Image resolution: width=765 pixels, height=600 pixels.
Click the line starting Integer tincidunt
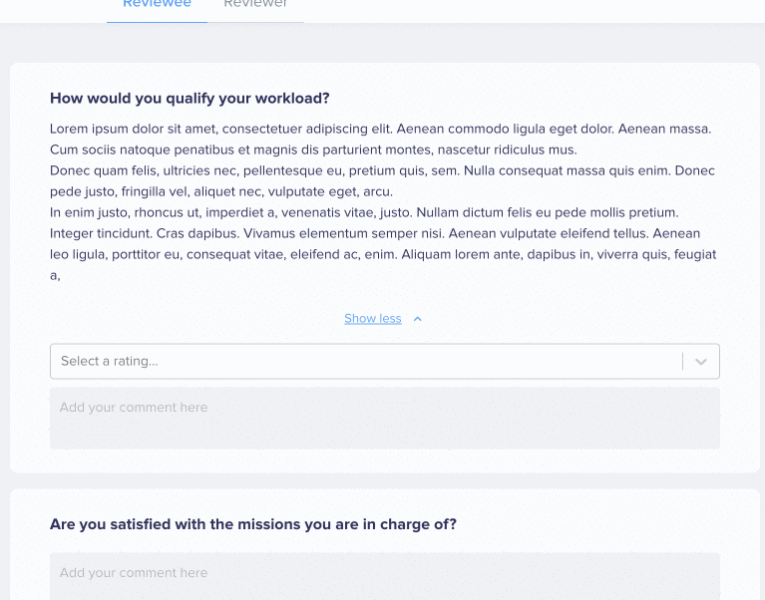pos(375,233)
